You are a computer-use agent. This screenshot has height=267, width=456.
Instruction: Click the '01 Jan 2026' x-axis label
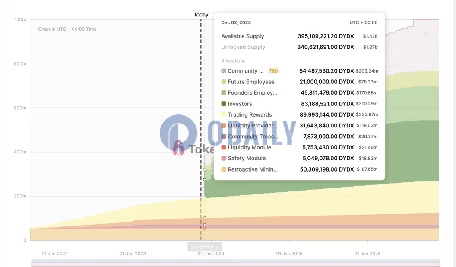367,254
